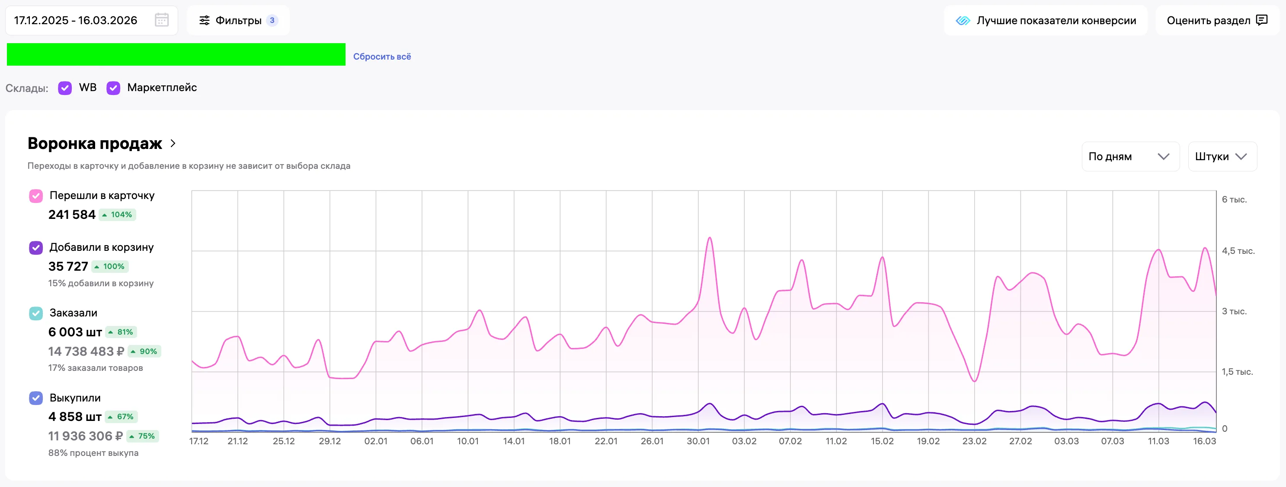Uncheck the WB warehouse checkbox
This screenshot has height=487, width=1286.
click(x=65, y=88)
